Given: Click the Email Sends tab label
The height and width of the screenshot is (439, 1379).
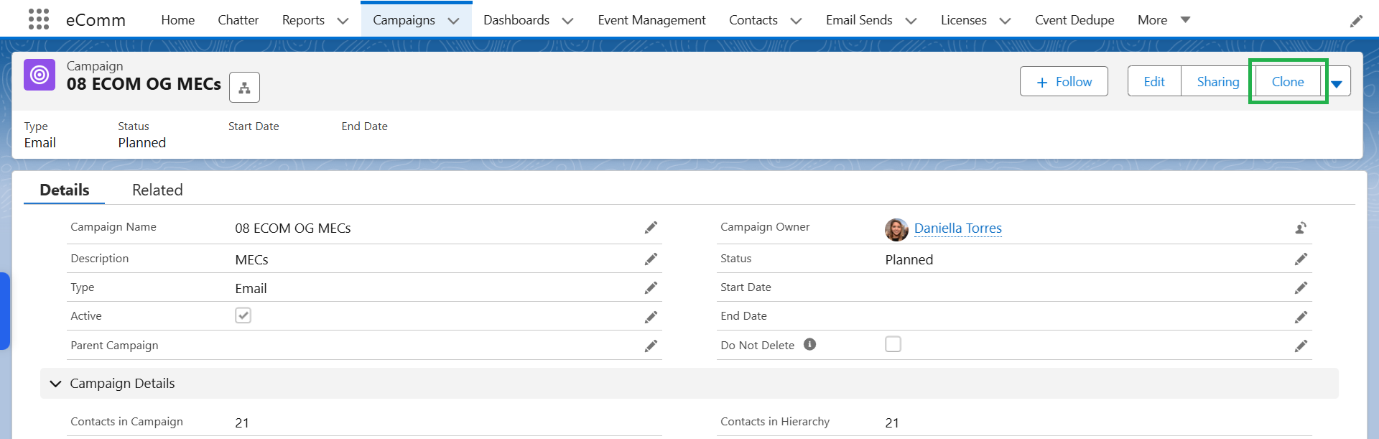Looking at the screenshot, I should (859, 20).
